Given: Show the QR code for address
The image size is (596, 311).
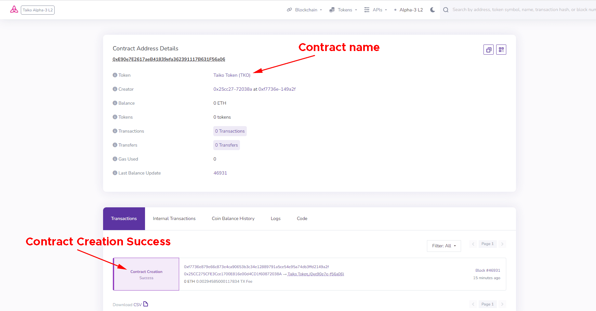Looking at the screenshot, I should [x=501, y=50].
